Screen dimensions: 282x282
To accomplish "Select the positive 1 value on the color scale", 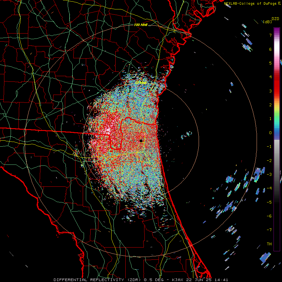I will pos(270,119).
